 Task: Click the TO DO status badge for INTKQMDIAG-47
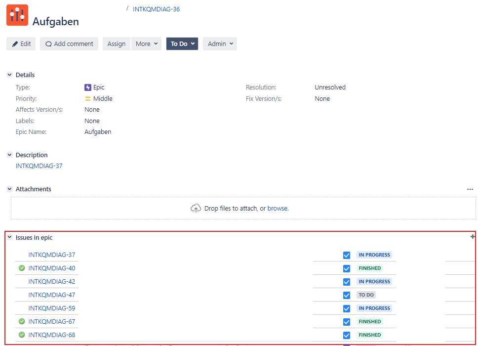tap(366, 295)
